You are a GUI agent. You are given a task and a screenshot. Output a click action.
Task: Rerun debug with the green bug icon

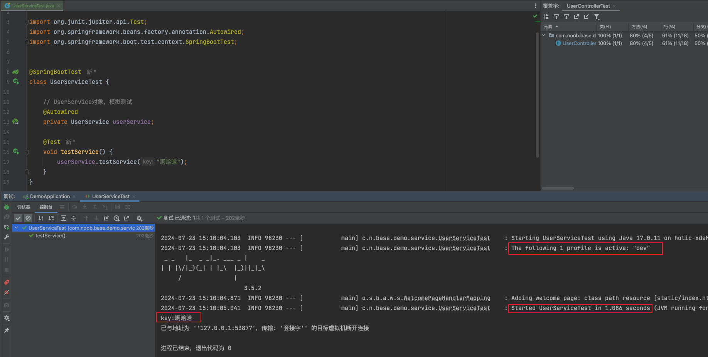pos(7,207)
